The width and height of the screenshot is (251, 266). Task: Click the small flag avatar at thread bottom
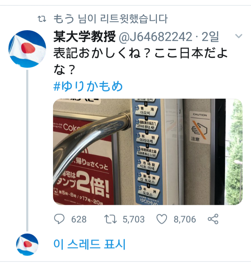pyautogui.click(x=27, y=244)
